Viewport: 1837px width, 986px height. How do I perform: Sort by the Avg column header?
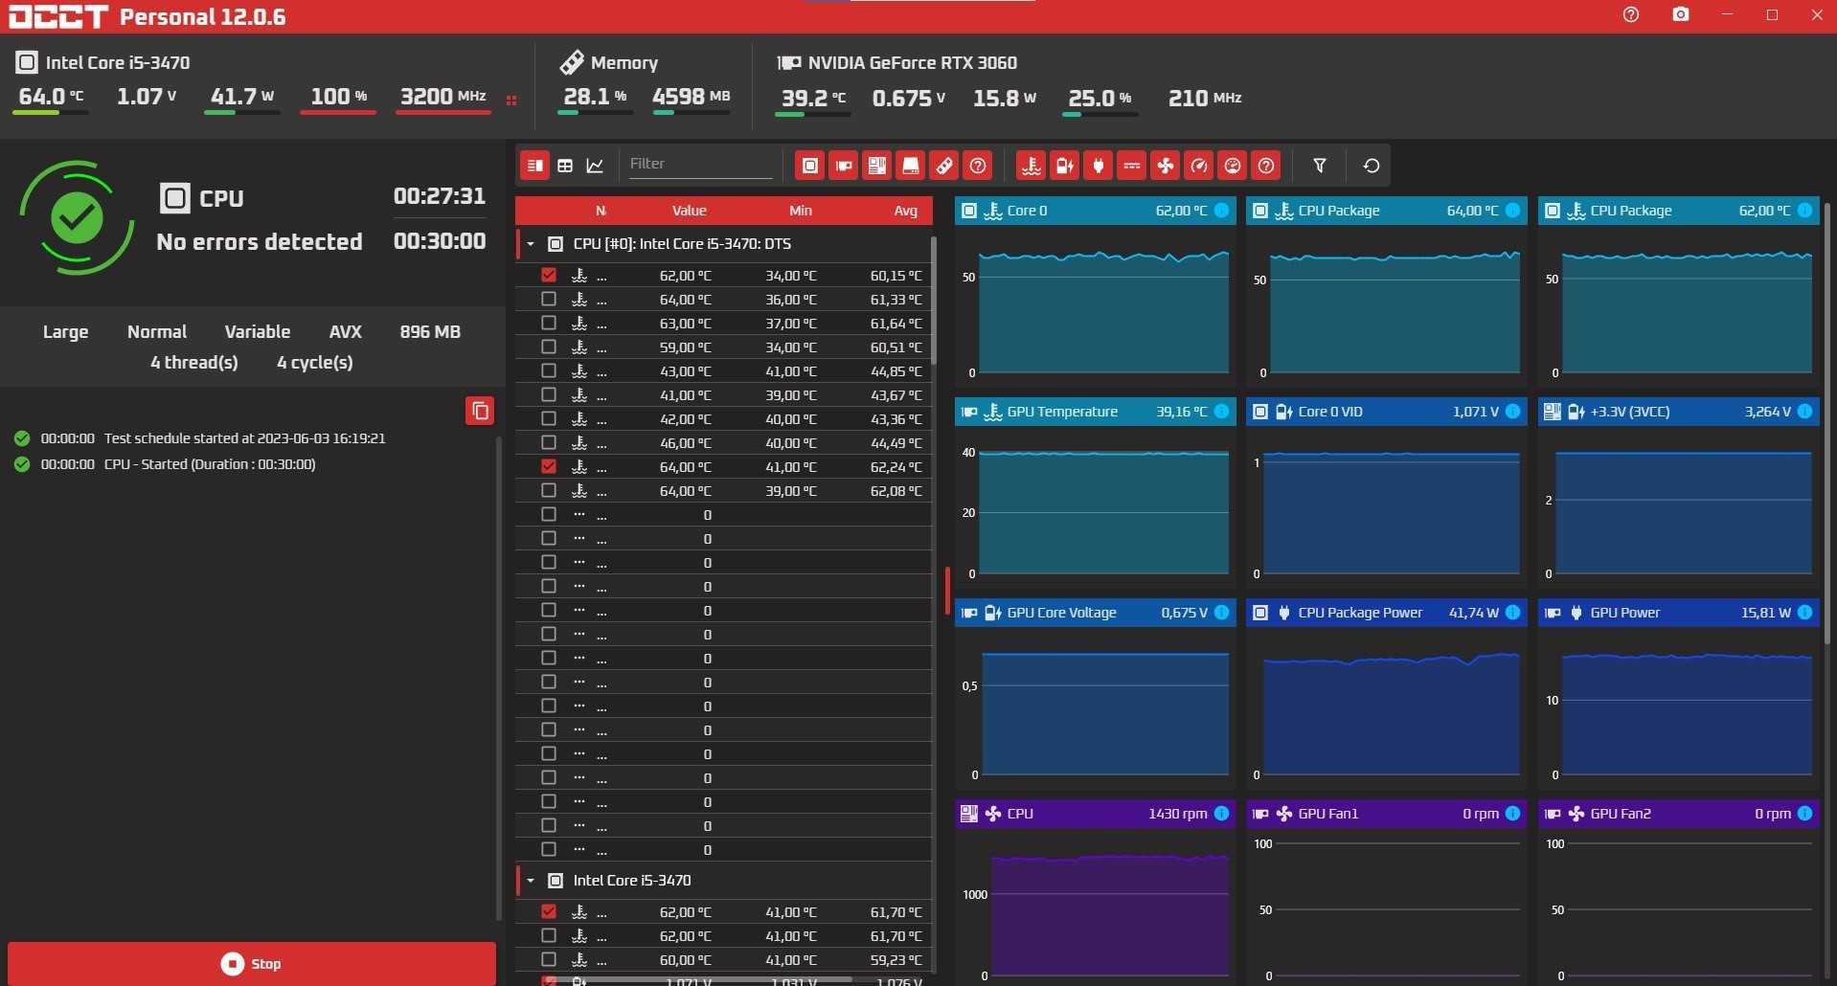[906, 211]
